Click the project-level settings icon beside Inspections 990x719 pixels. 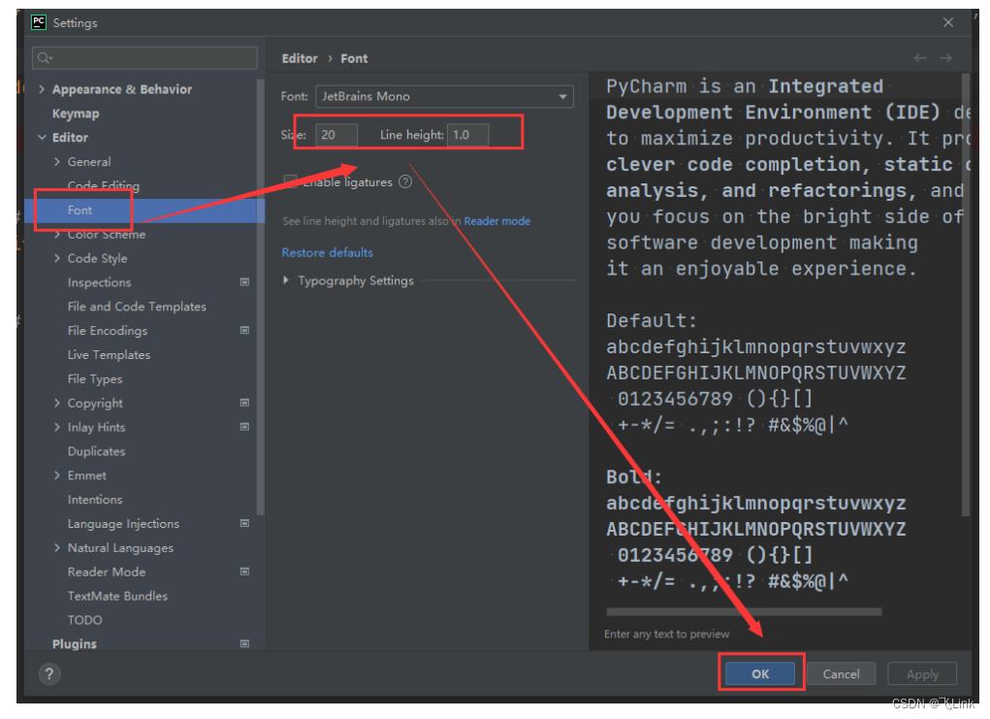click(x=244, y=282)
